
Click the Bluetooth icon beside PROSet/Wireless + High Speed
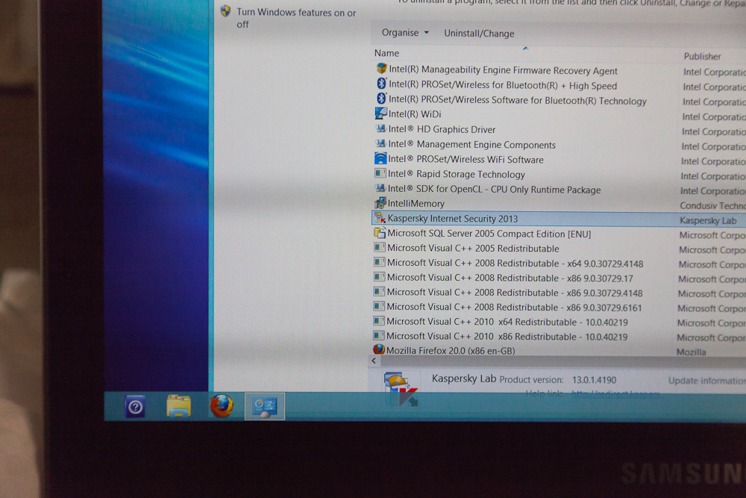coord(381,84)
